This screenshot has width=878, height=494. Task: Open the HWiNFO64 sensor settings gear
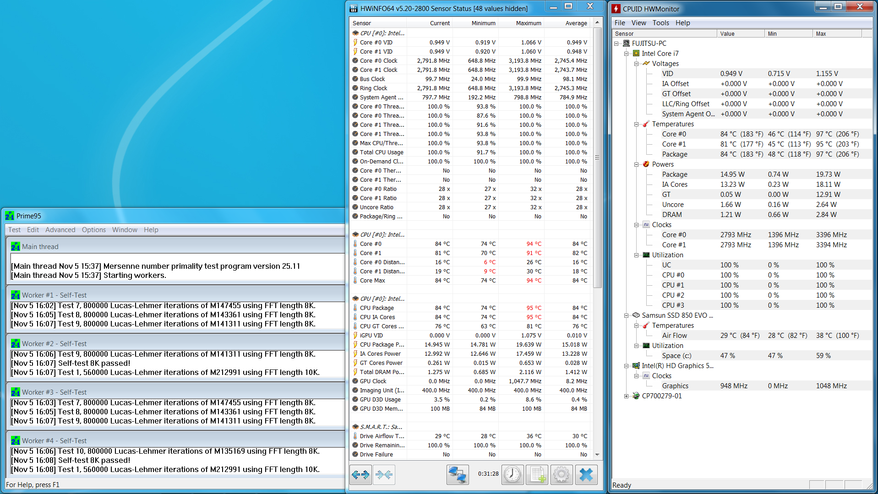click(x=562, y=475)
